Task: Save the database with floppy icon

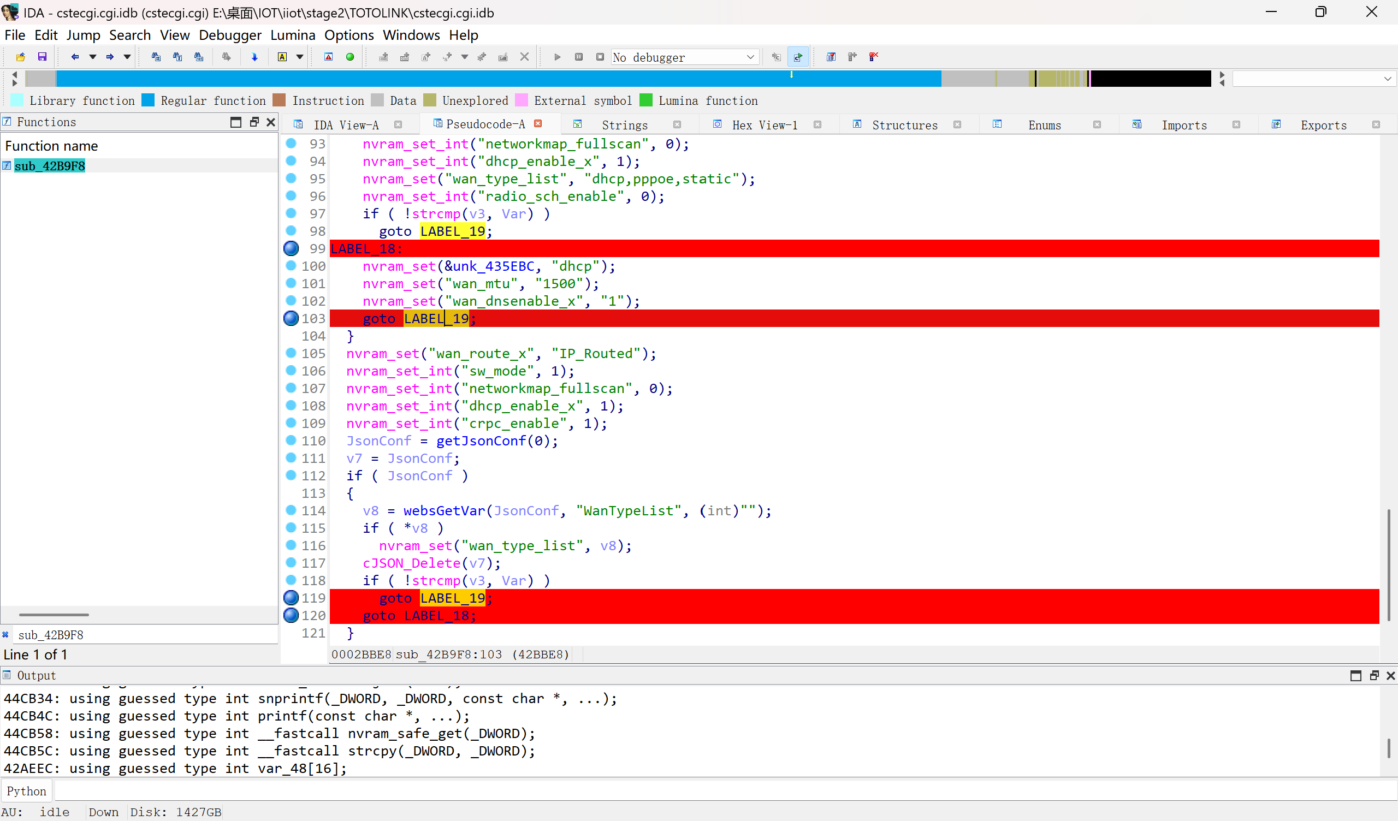Action: click(x=42, y=57)
